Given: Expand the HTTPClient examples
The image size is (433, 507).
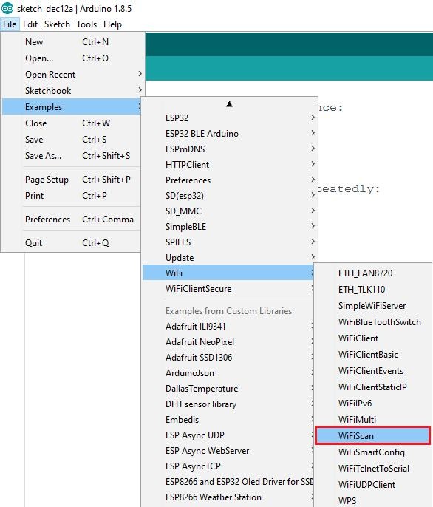Looking at the screenshot, I should (230, 165).
